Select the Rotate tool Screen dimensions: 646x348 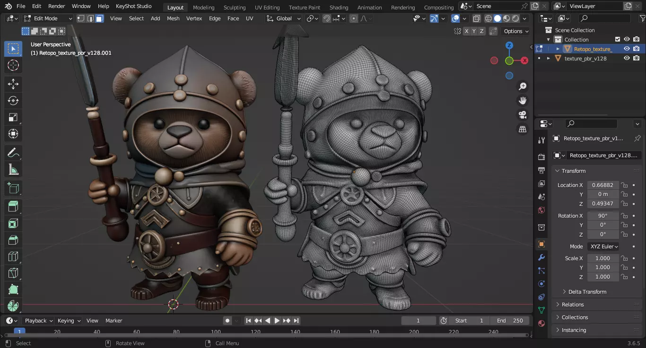click(x=13, y=101)
